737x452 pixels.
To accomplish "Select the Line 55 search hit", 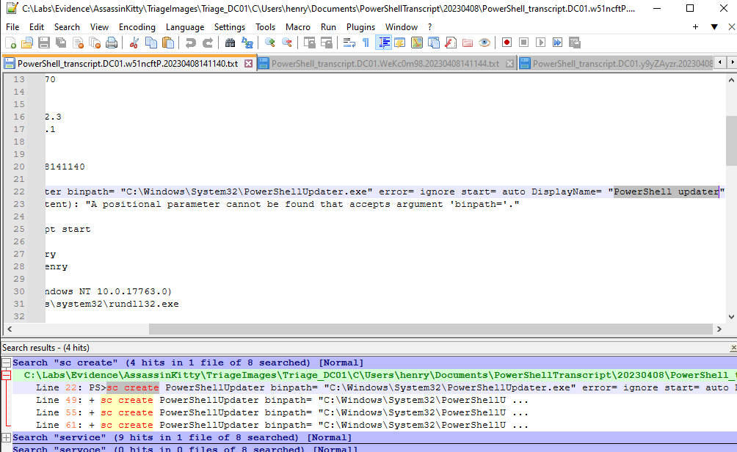I will (x=282, y=412).
